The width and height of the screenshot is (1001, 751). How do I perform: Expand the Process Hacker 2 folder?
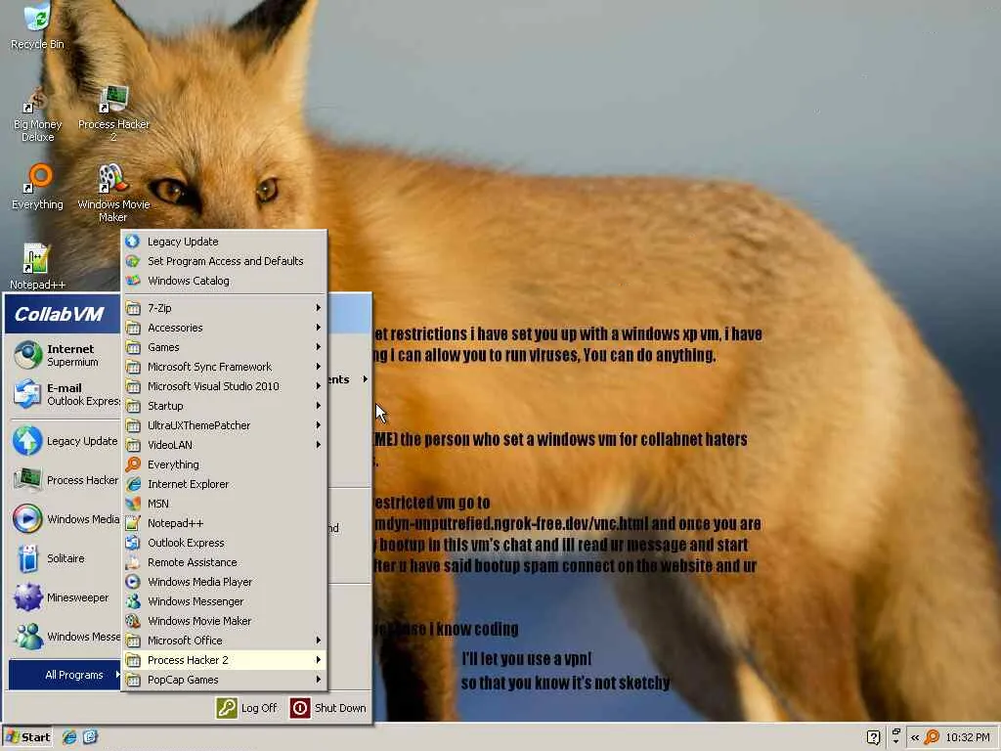coord(224,660)
